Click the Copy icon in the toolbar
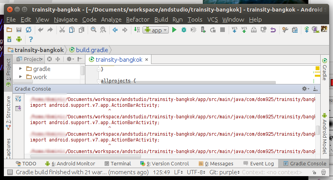 72,30
